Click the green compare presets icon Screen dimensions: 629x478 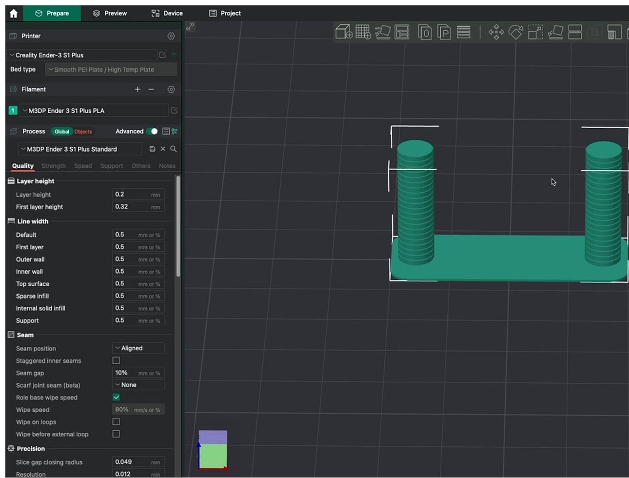pos(175,131)
